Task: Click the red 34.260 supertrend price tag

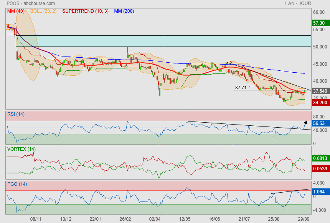Action: [320, 103]
